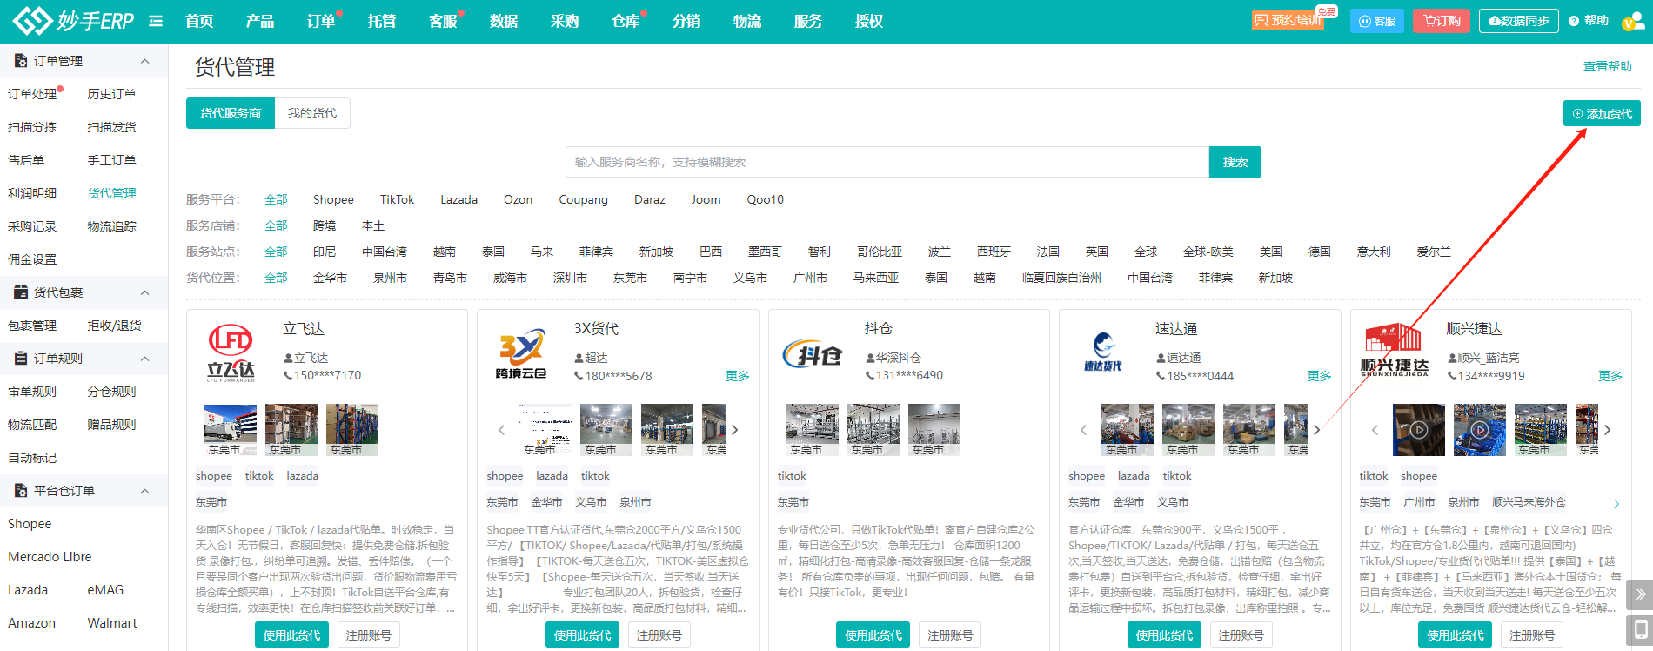Click the mobile phone icon at bottom right
1653x651 pixels.
1639,630
